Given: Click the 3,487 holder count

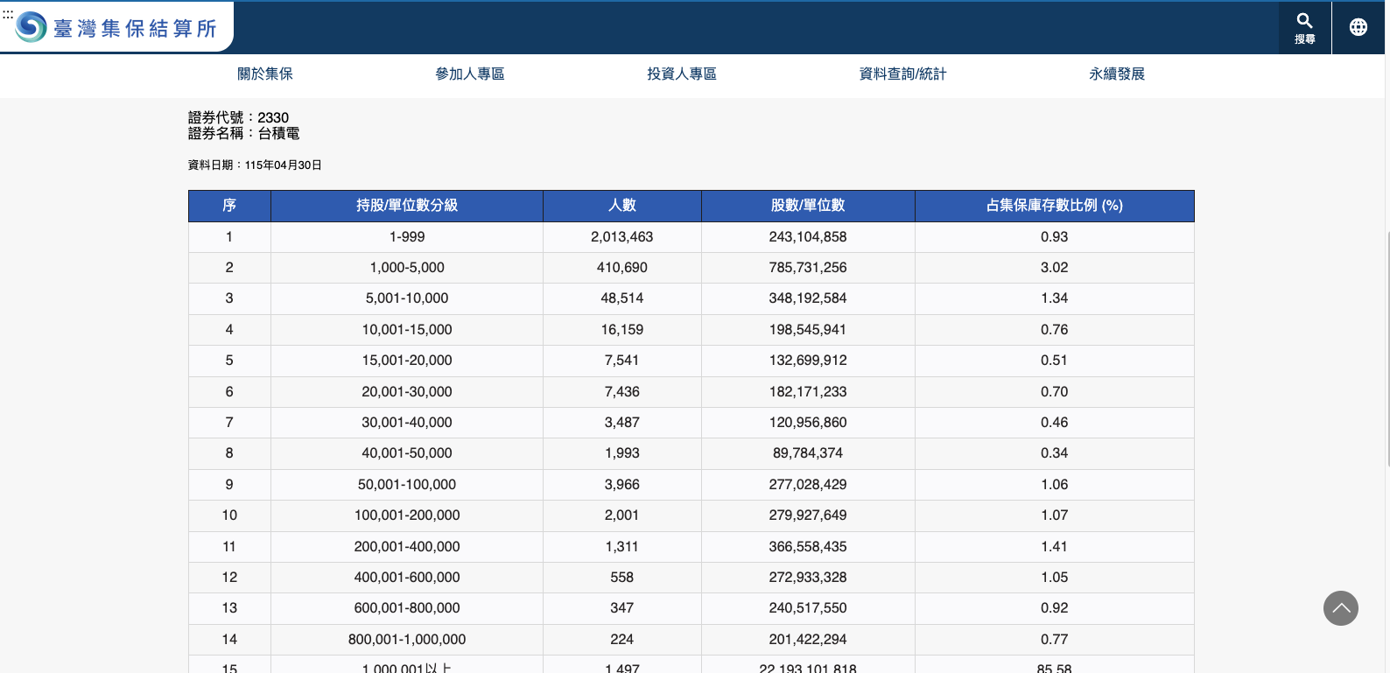Looking at the screenshot, I should point(622,423).
